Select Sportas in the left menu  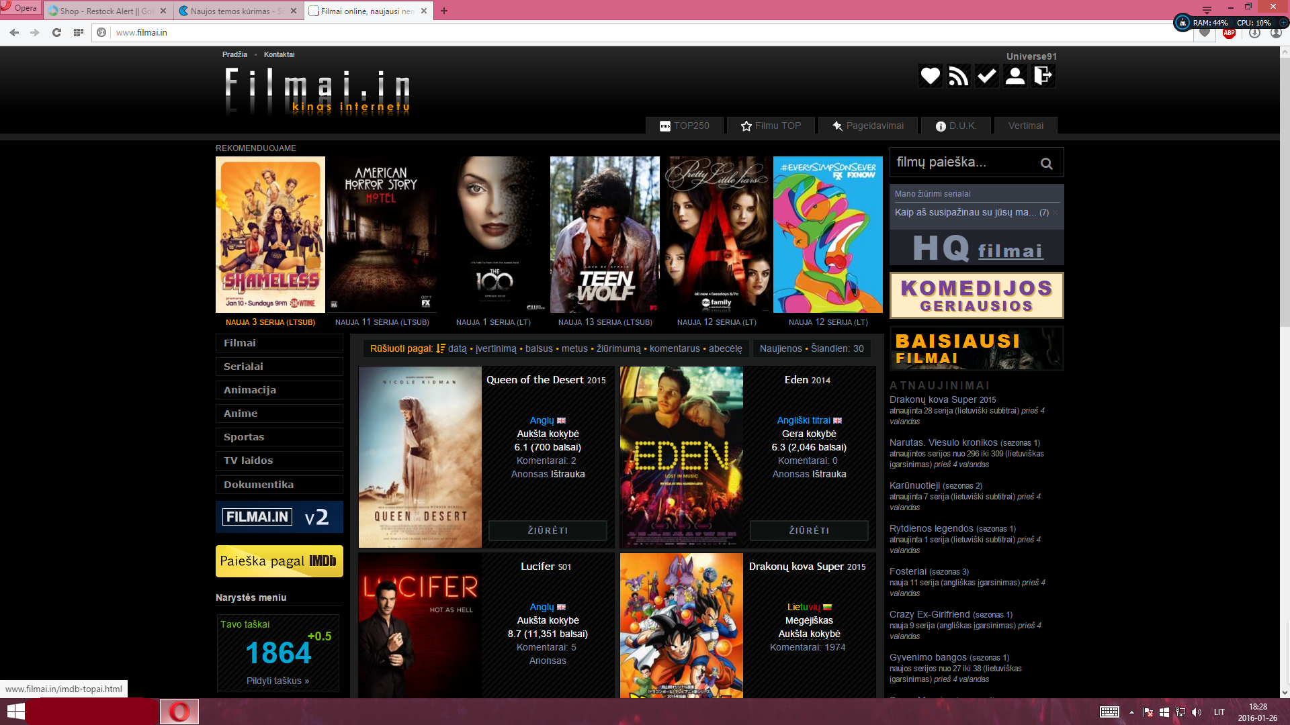coord(279,437)
